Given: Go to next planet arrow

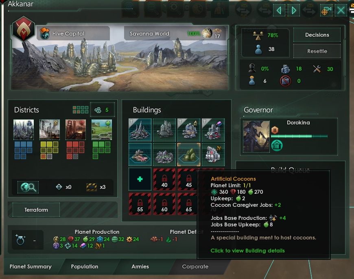Looking at the screenshot, I should [x=294, y=11].
